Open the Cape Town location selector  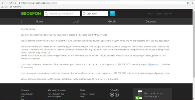coord(95,13)
